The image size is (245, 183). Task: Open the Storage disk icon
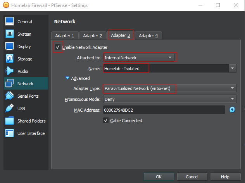[10, 59]
